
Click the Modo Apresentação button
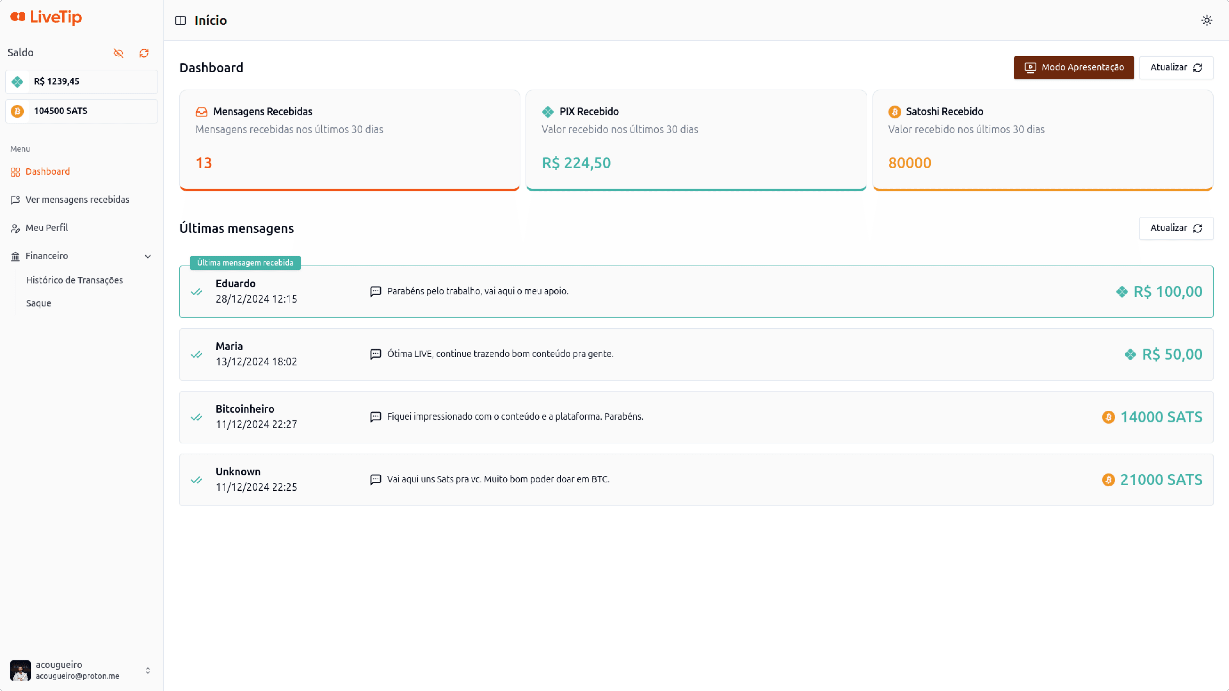(x=1073, y=67)
